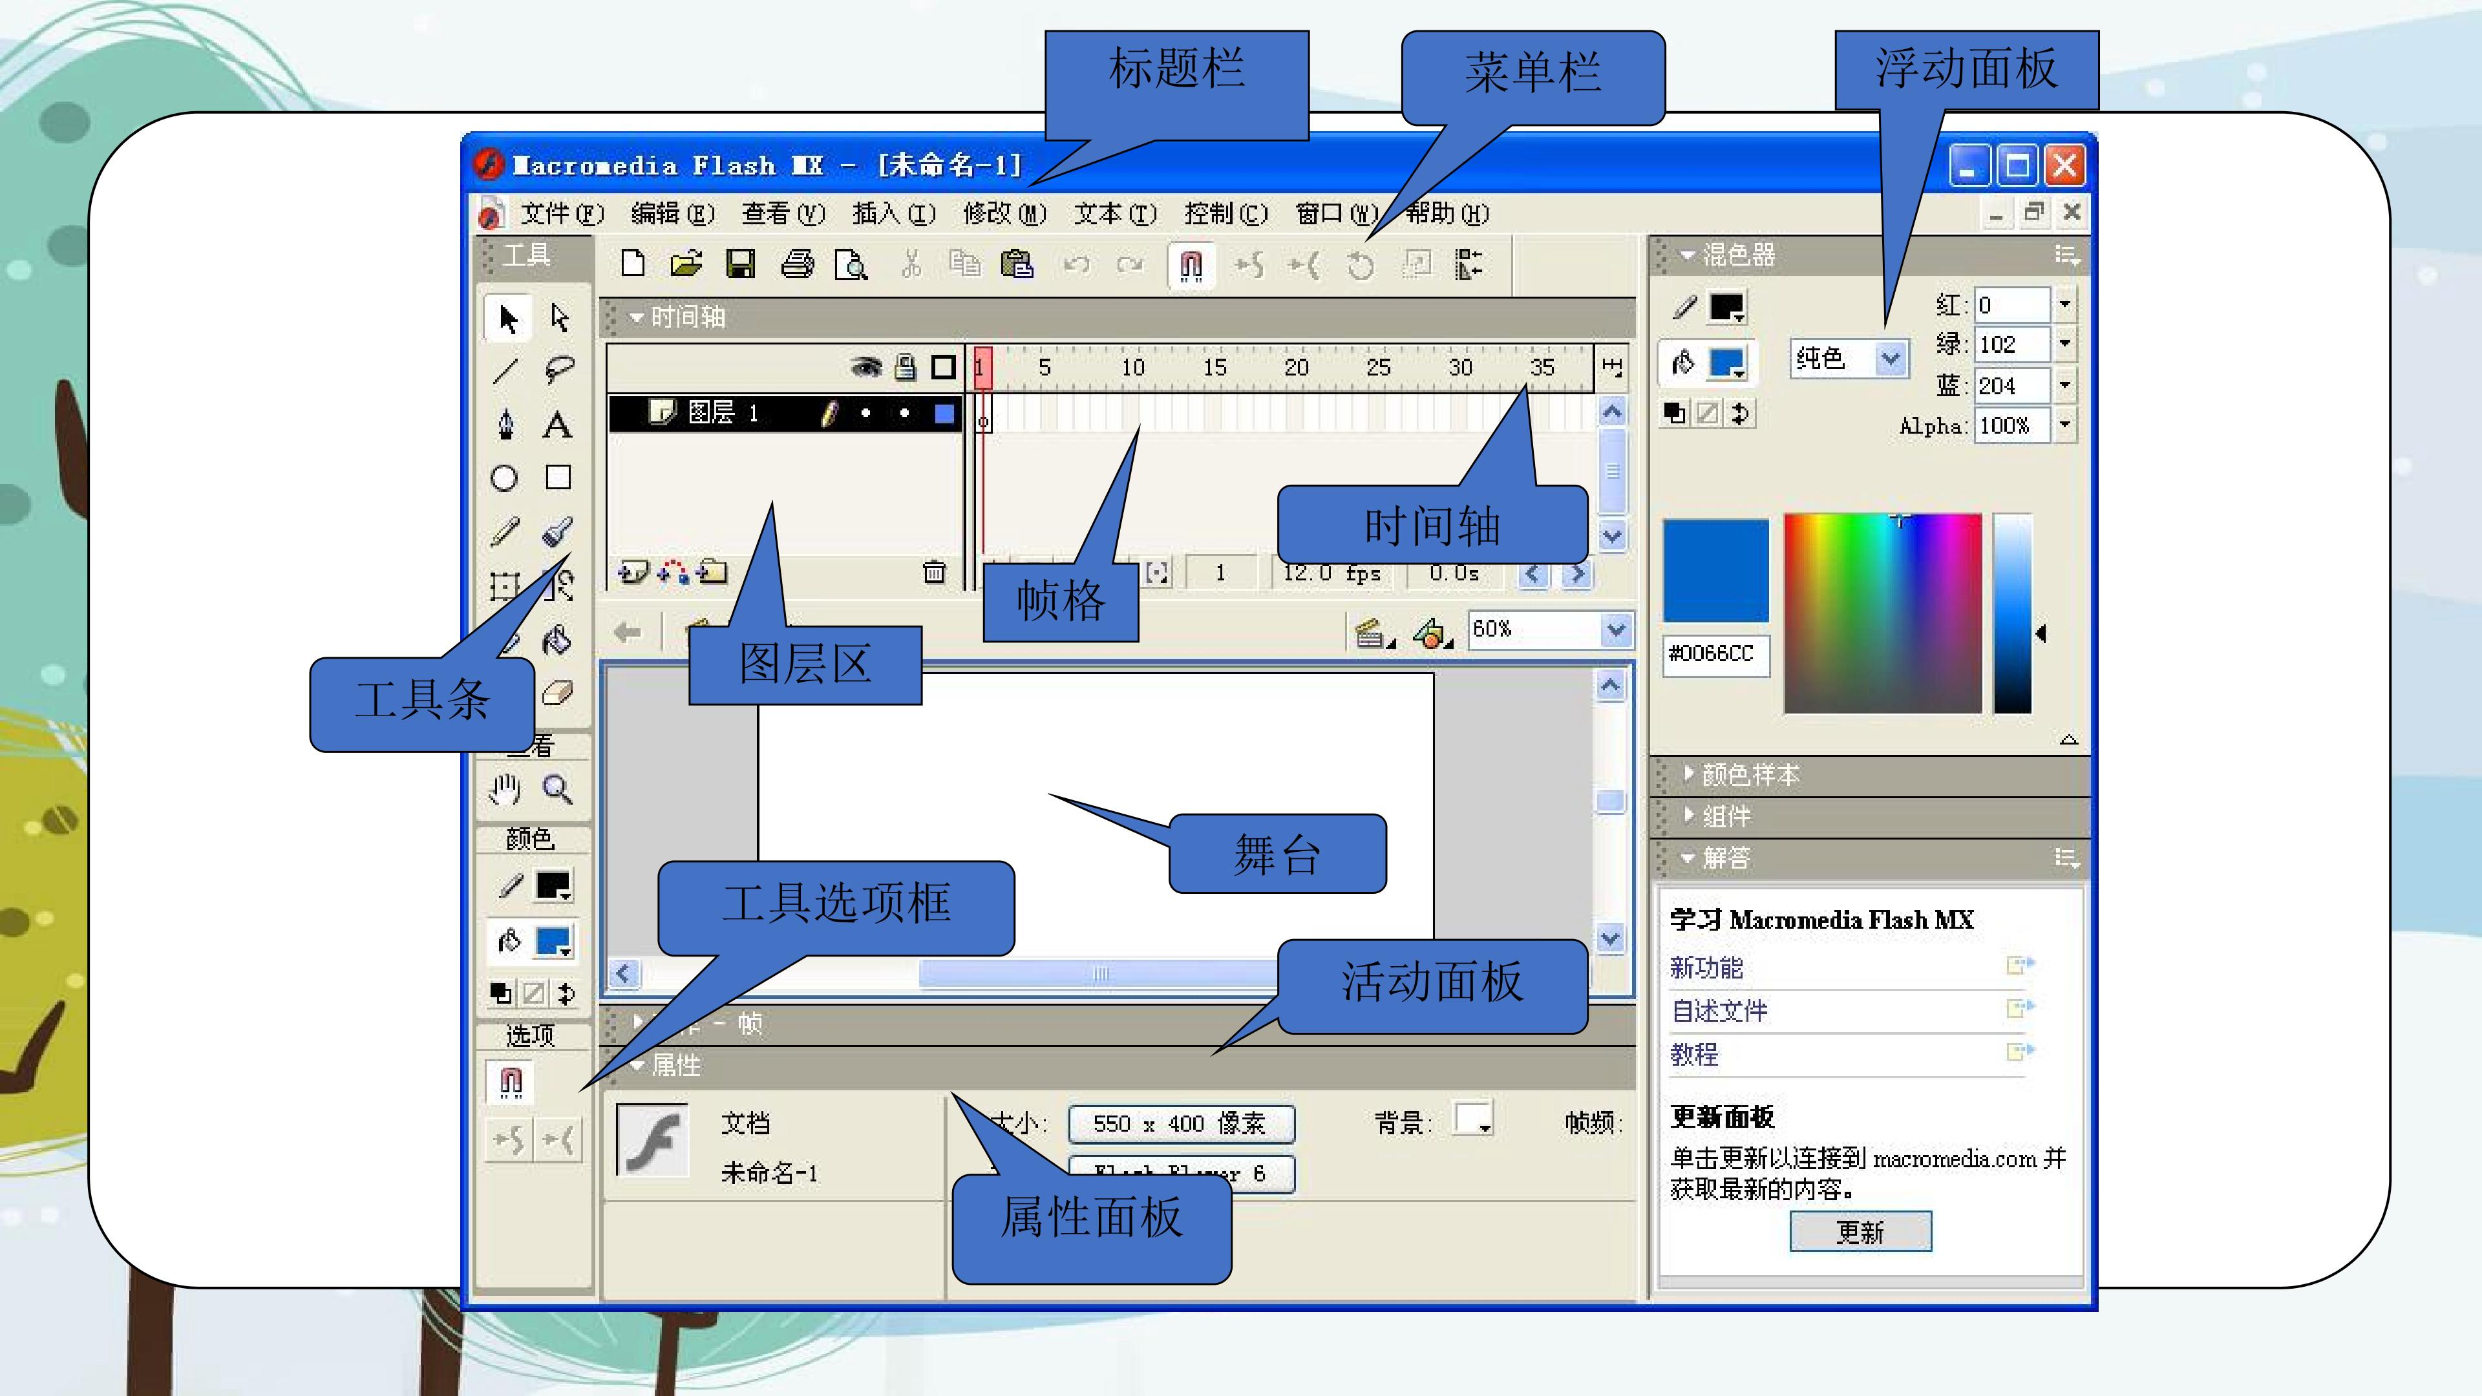
Task: Delete layer with trash can icon
Action: (x=933, y=572)
